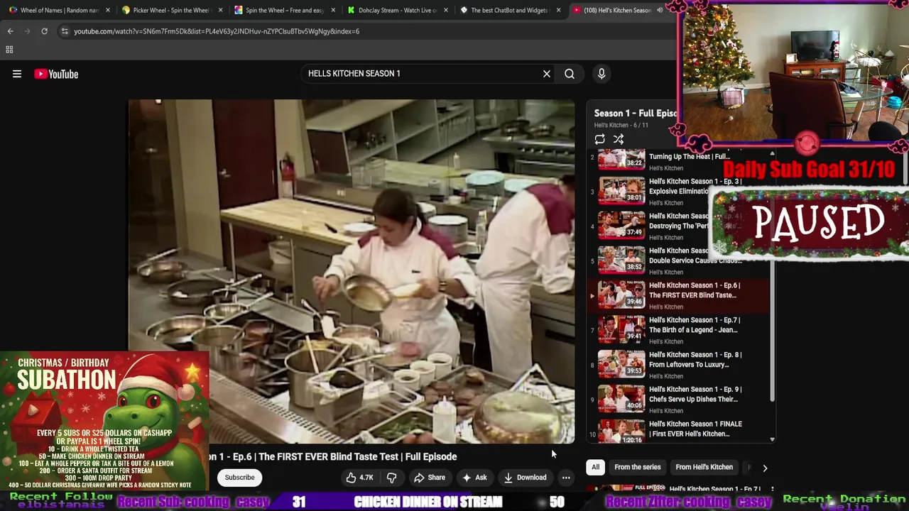Screen dimensions: 909x511
Task: Close the DohcJay Stream tab
Action: point(446,10)
